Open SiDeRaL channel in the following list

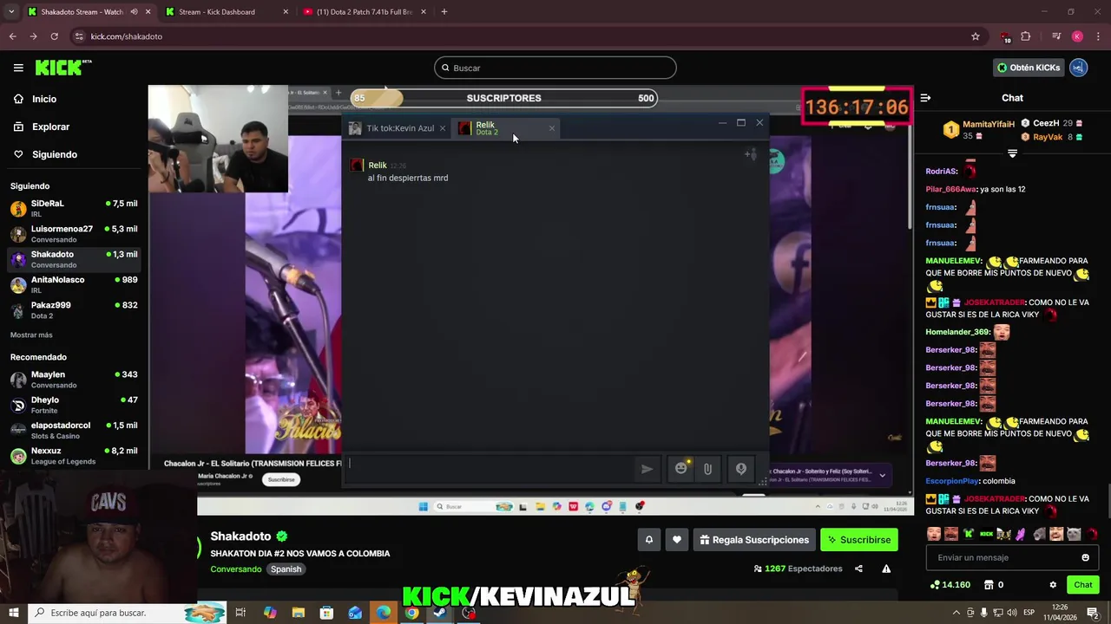(x=74, y=208)
